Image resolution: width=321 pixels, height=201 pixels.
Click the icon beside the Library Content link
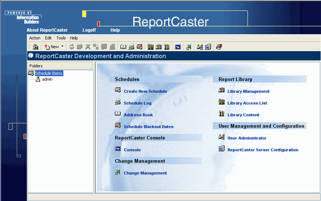[222, 113]
